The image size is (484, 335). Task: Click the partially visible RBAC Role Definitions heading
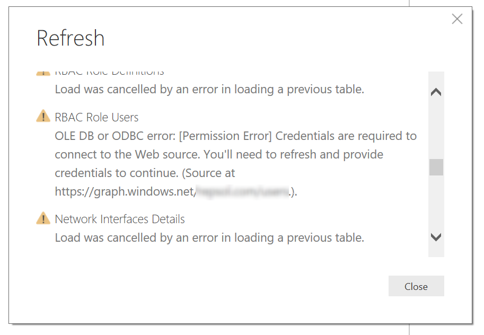(109, 73)
